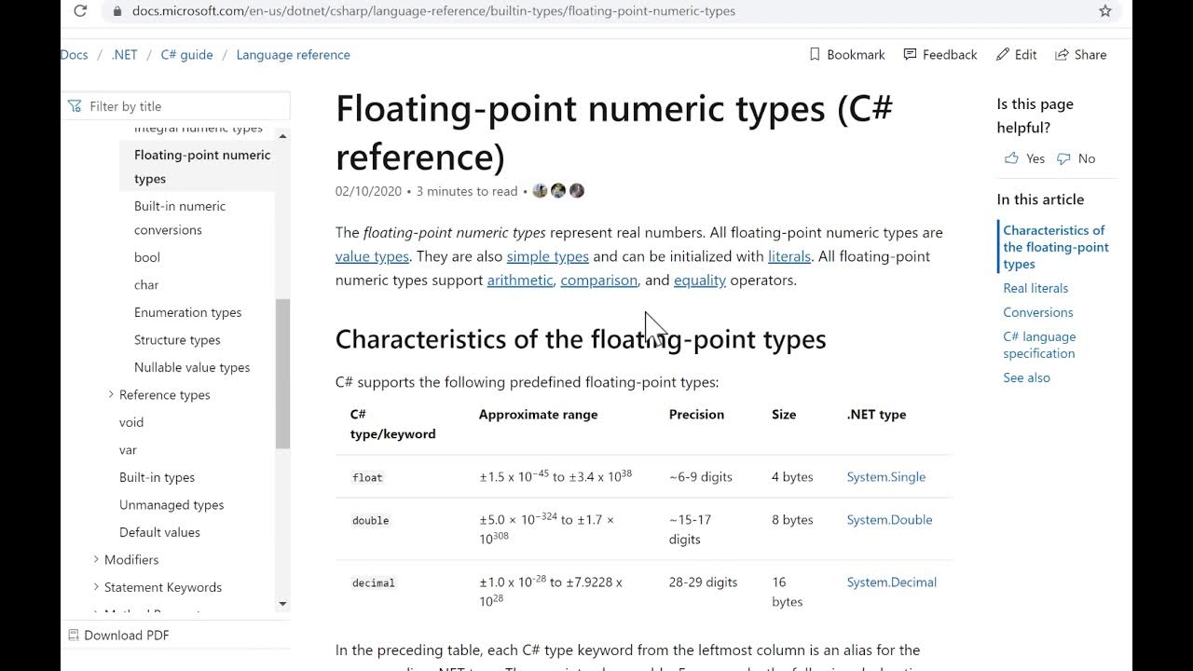Click the ~6-9 digits precision cell
The image size is (1193, 671).
coord(700,476)
